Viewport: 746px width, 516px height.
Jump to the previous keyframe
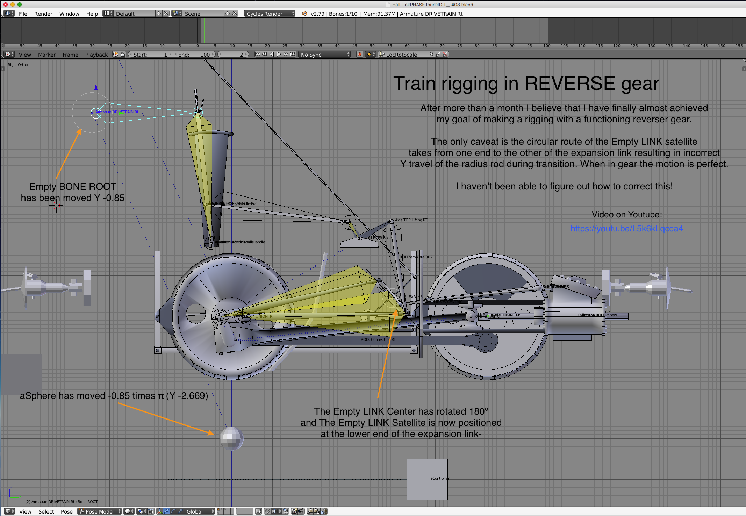(265, 55)
